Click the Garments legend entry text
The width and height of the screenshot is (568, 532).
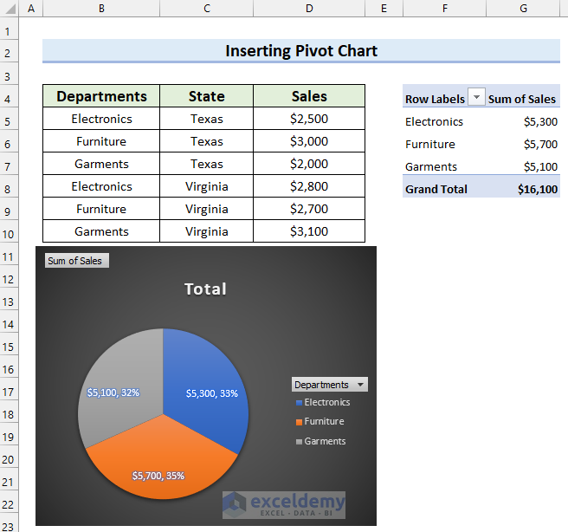[325, 441]
